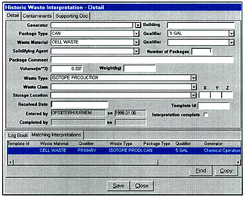Click the Close button
Image resolution: width=245 pixels, height=197 pixels.
click(142, 186)
